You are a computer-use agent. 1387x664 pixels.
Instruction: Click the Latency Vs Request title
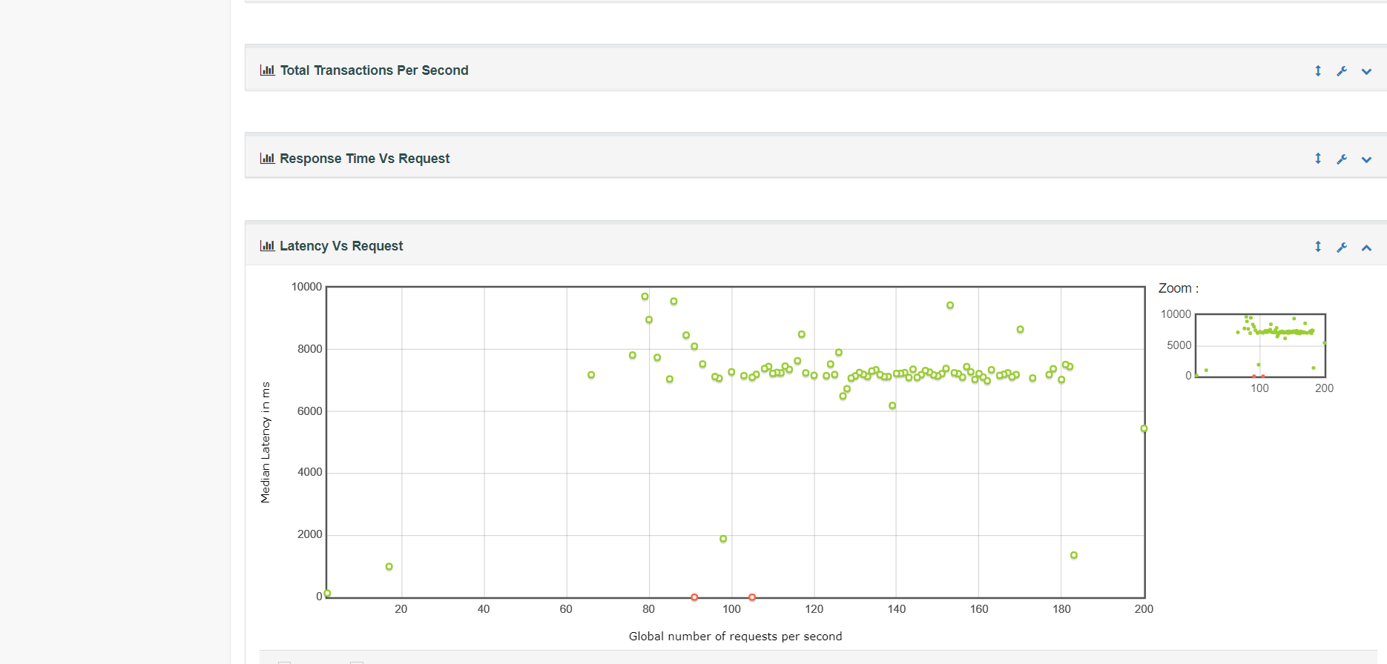[341, 246]
